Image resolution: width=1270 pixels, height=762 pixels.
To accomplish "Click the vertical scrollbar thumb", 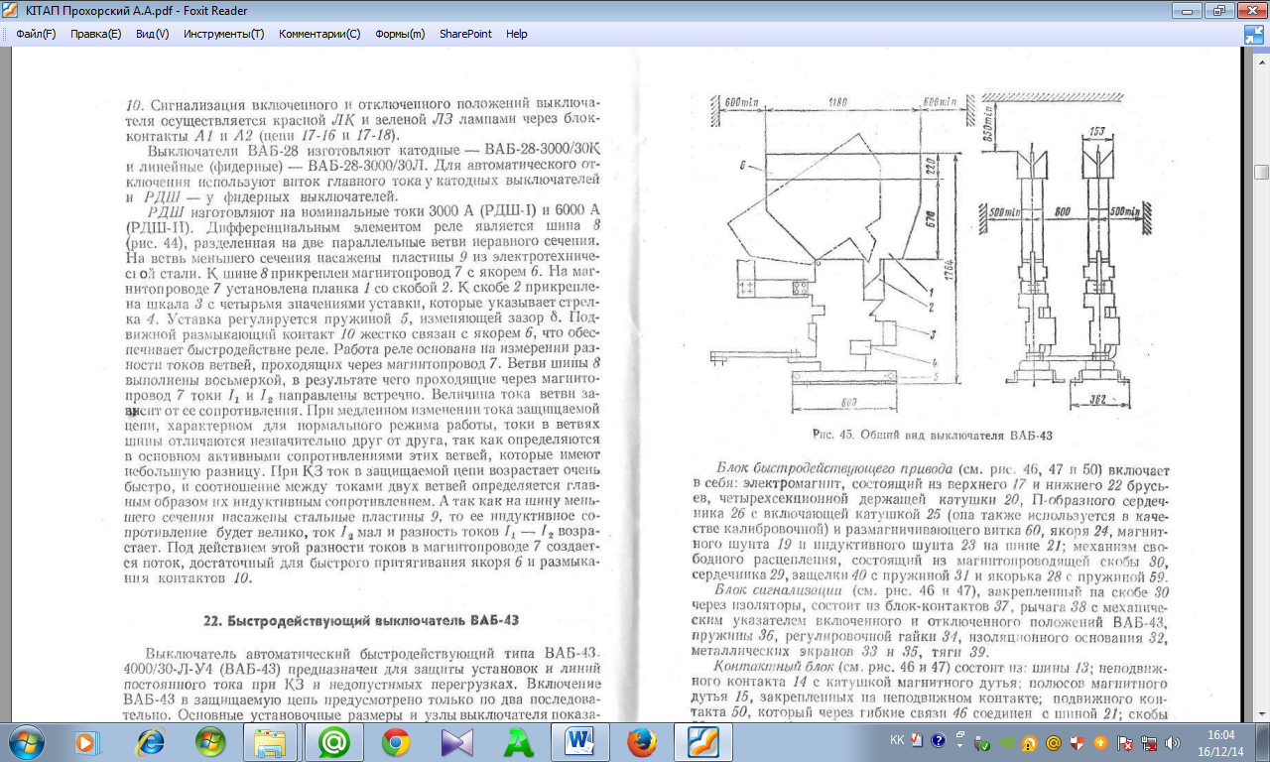I will pyautogui.click(x=1261, y=174).
